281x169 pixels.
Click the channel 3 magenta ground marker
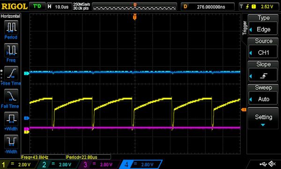(x=27, y=129)
